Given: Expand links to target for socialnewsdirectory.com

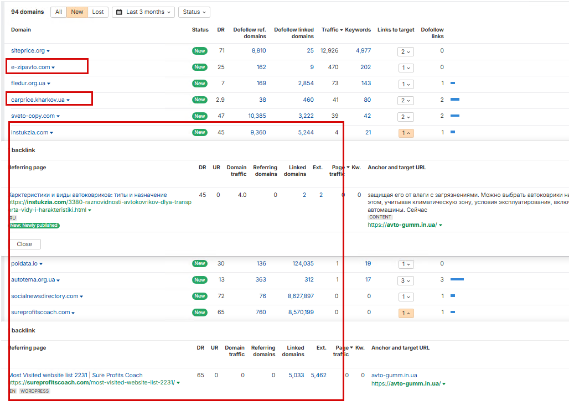Looking at the screenshot, I should (x=406, y=297).
